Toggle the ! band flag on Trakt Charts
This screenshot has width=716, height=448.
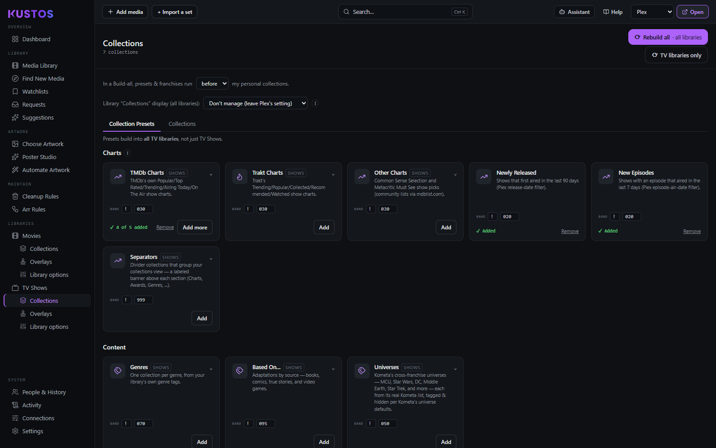click(x=248, y=209)
